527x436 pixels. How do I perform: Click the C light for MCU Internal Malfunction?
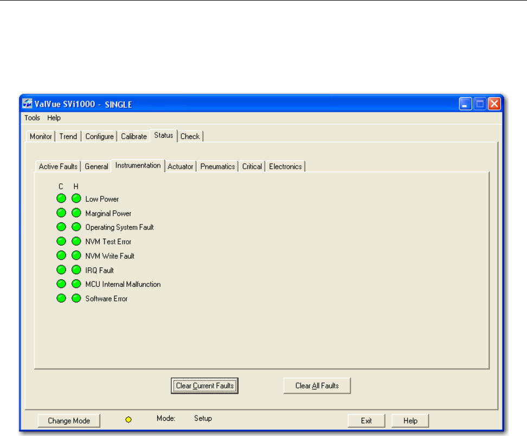point(61,284)
